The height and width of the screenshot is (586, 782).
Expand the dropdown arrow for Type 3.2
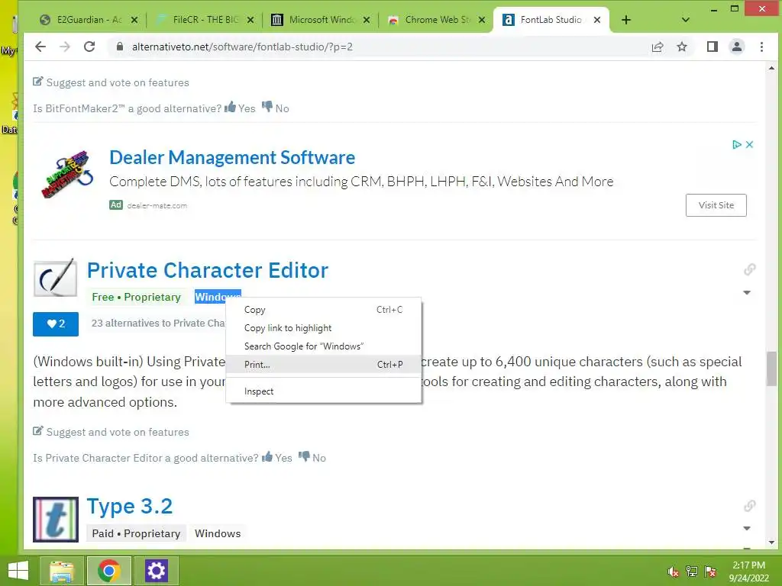pyautogui.click(x=747, y=528)
